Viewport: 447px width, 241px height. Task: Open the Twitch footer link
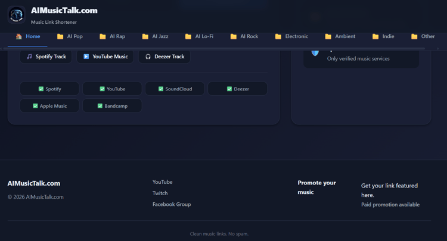160,193
